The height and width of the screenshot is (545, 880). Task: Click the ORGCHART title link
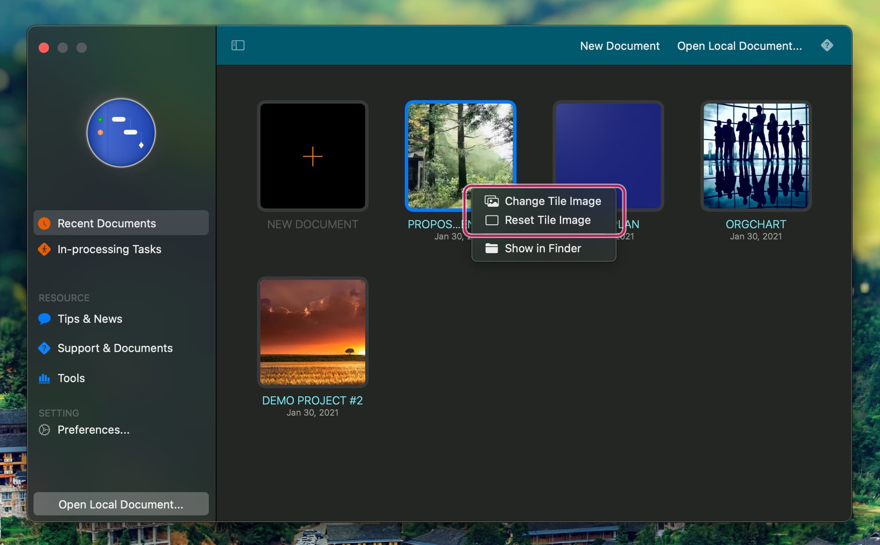(755, 224)
